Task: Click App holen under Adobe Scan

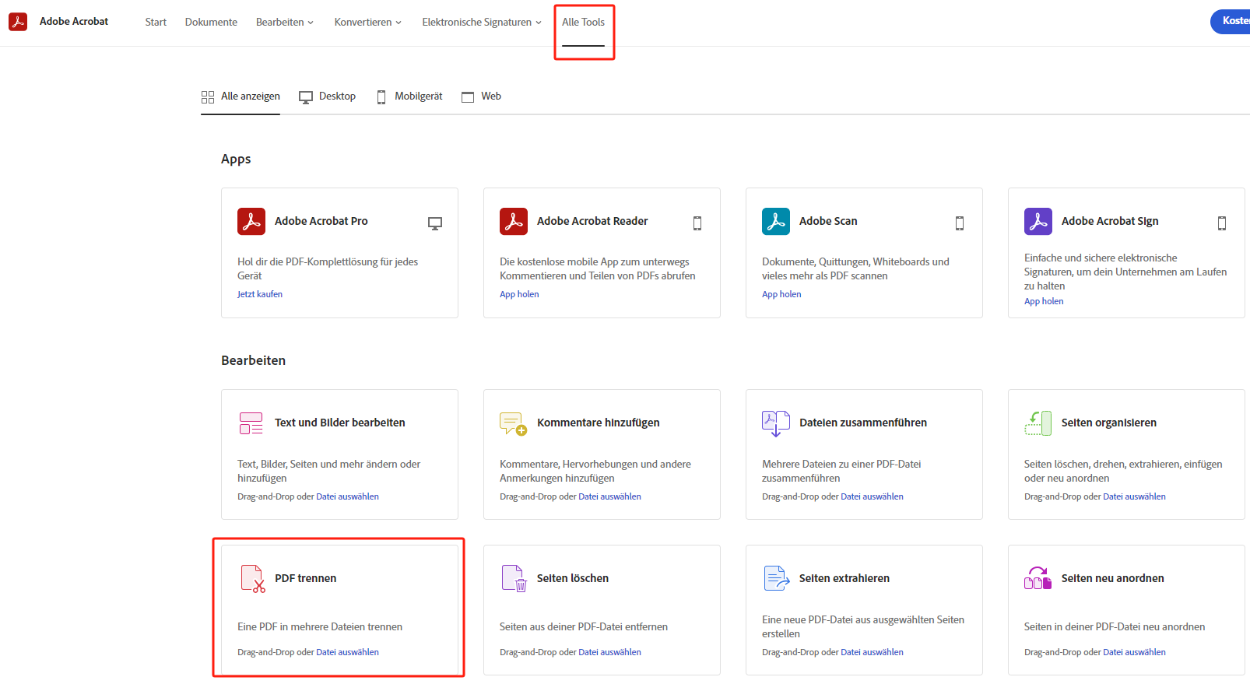Action: click(x=781, y=294)
